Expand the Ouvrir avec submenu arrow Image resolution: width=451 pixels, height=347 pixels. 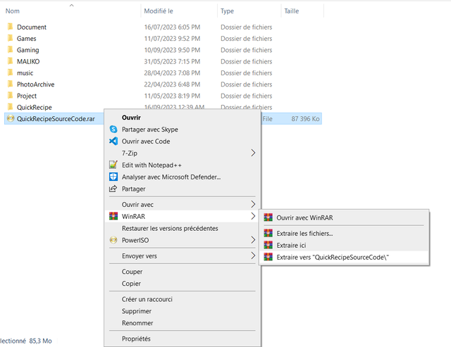(x=253, y=204)
